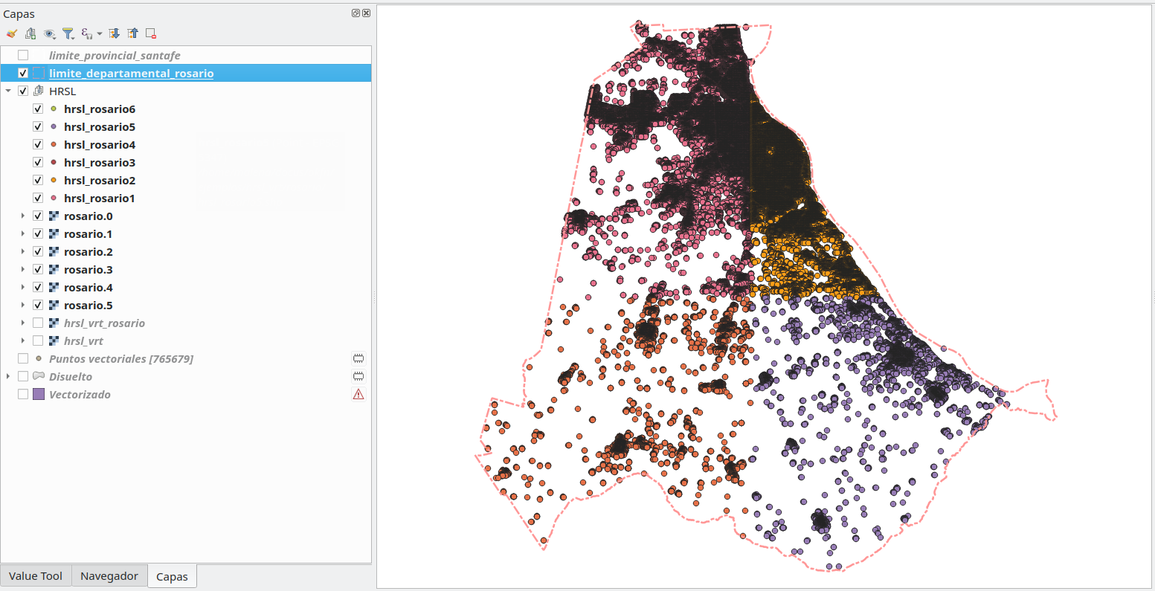Hide the hrsl_rosario1 layer via its checkbox

point(38,198)
